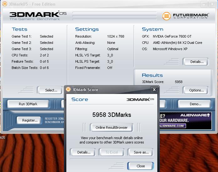The width and height of the screenshot is (218, 172).
Task: Click the Futuremark orange logo icon
Action: (166, 16)
